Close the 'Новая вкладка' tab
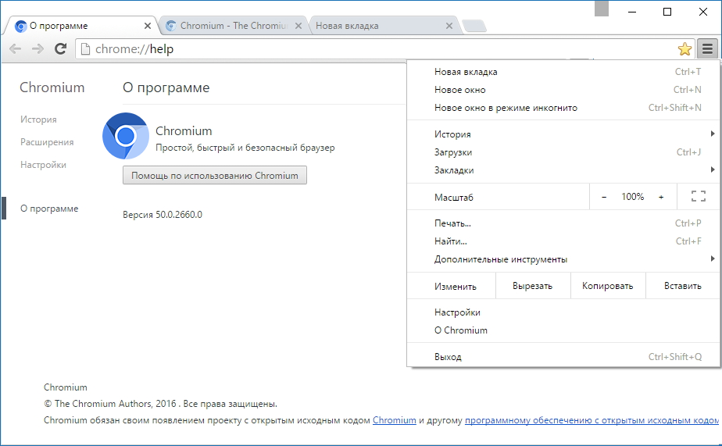Image resolution: width=722 pixels, height=446 pixels. pos(449,26)
